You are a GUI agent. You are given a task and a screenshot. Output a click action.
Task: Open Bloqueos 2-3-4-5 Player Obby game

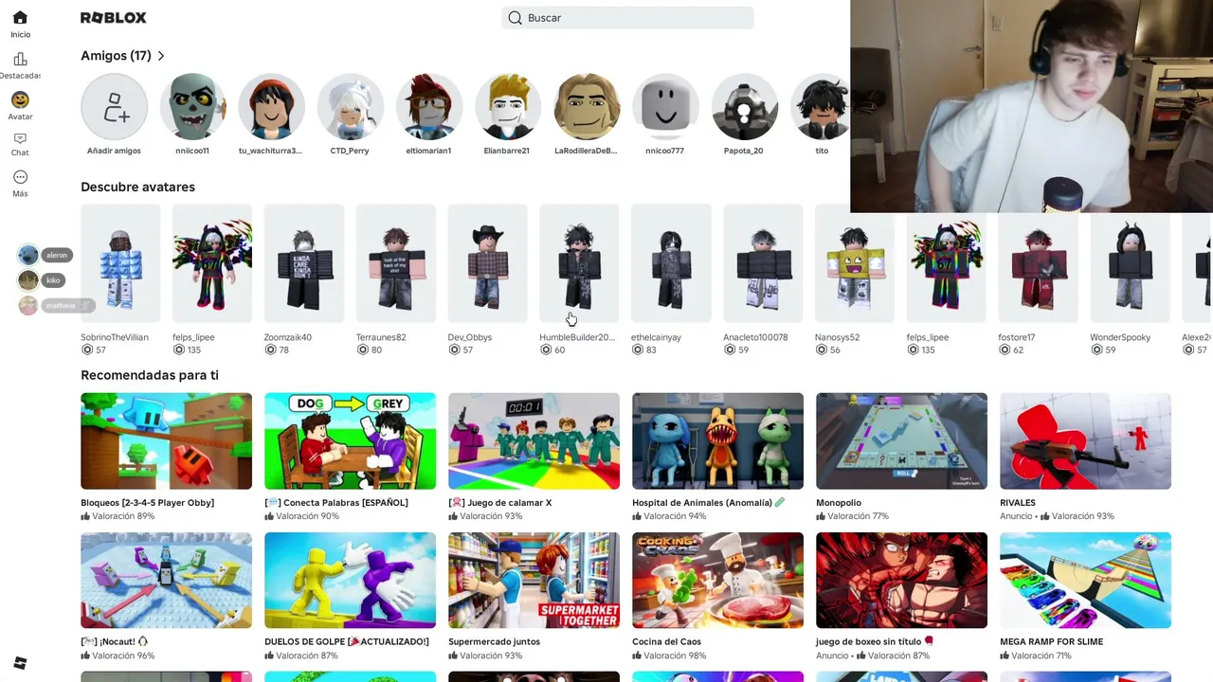tap(166, 440)
